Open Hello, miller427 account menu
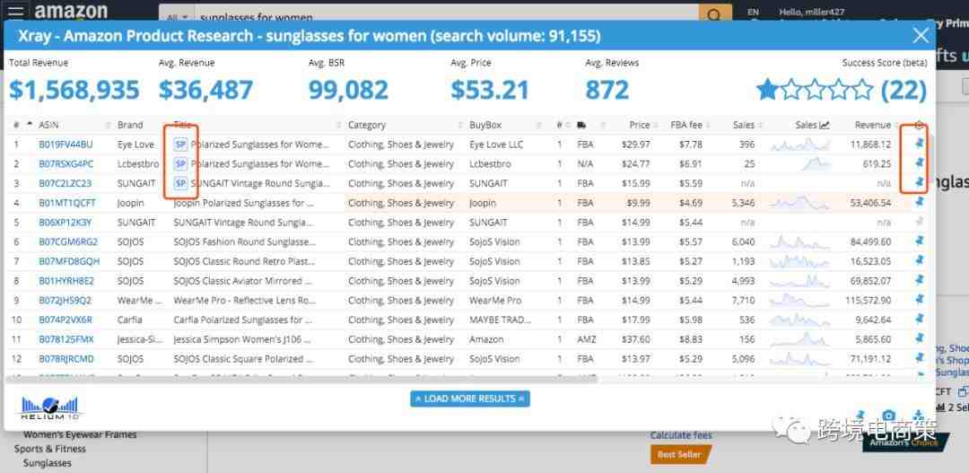This screenshot has width=969, height=473. click(x=810, y=12)
